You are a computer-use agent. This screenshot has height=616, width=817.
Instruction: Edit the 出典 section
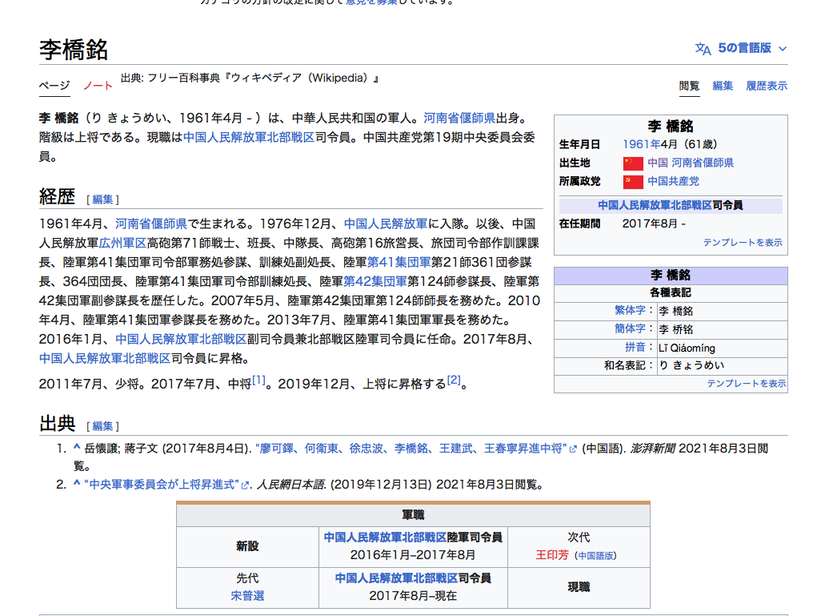tap(102, 426)
